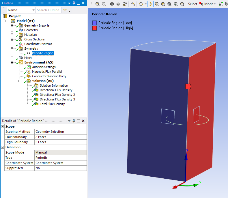Click the Select button in the toolbar
This screenshot has height=198, width=228.
(193, 4)
